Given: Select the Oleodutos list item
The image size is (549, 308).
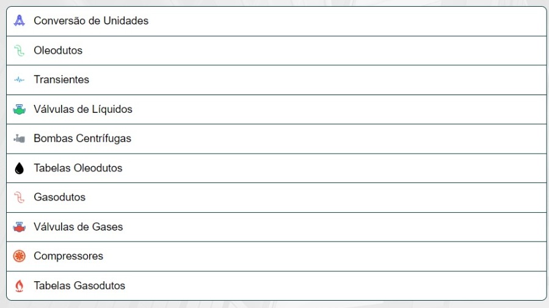Looking at the screenshot, I should [x=276, y=51].
